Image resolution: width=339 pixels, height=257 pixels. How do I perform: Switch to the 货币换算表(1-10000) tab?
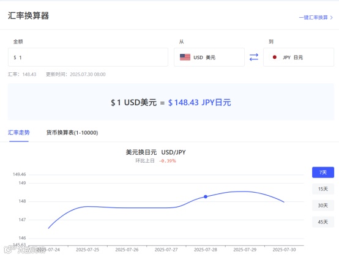pos(72,133)
